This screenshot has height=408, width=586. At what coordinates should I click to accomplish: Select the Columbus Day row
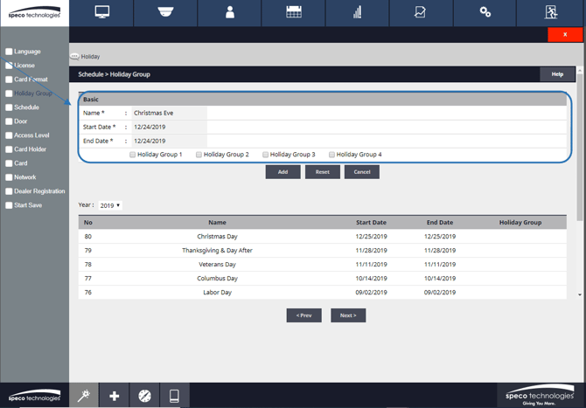[323, 279]
